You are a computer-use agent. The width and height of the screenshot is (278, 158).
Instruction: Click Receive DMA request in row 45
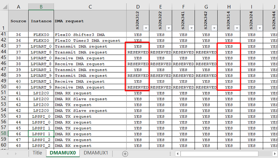tap(90, 58)
